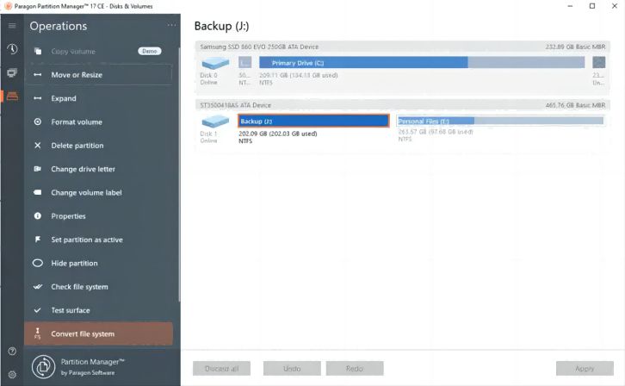
Task: Click the Expand arrow icon
Action: pyautogui.click(x=38, y=98)
